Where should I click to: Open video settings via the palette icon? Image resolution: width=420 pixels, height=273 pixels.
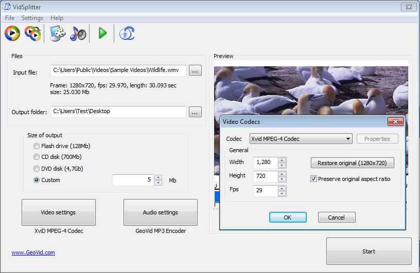point(58,33)
